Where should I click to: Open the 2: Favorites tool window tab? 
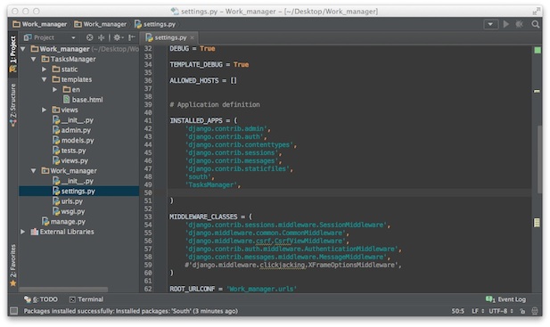click(x=13, y=266)
